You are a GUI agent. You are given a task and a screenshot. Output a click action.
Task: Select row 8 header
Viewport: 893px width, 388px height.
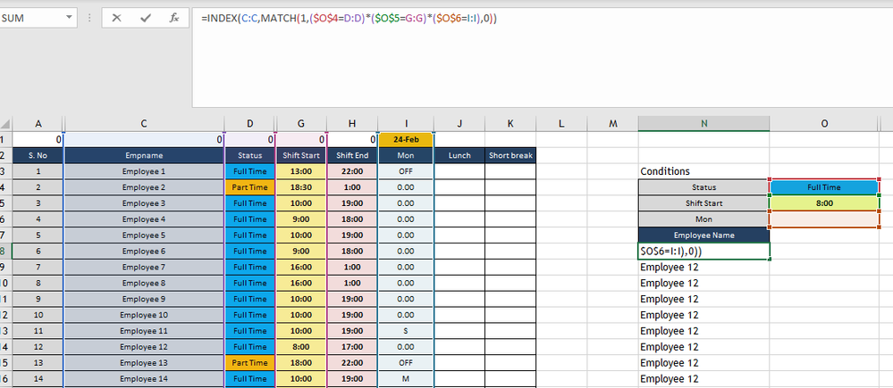point(5,251)
